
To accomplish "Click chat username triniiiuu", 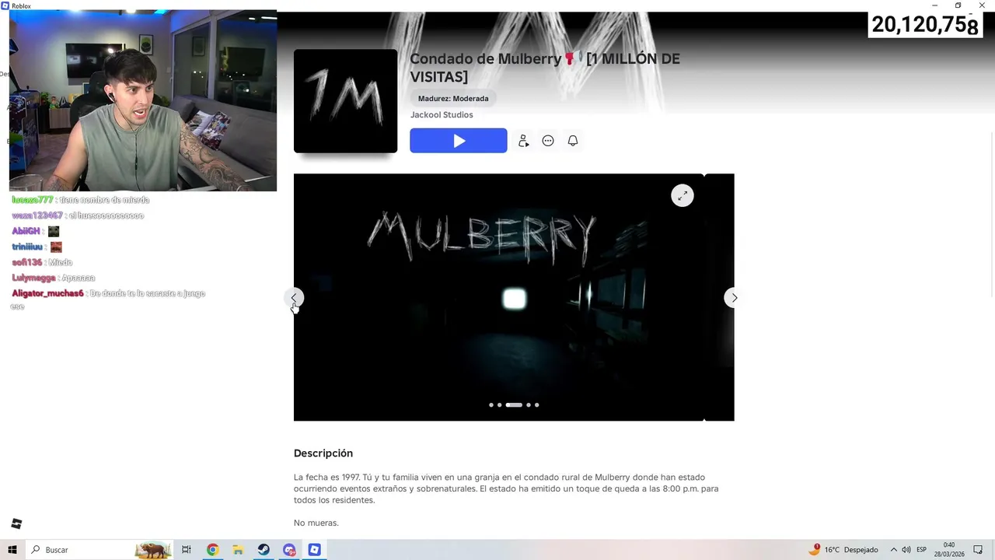I will tap(27, 247).
